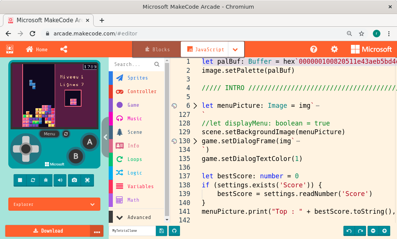Switch to the JavaScript editor tab
The width and height of the screenshot is (397, 239).
click(205, 49)
